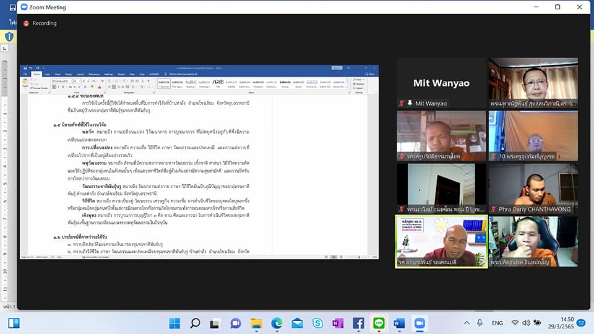Expand the Styles gallery in shared Word
The image size is (594, 334).
click(347, 87)
